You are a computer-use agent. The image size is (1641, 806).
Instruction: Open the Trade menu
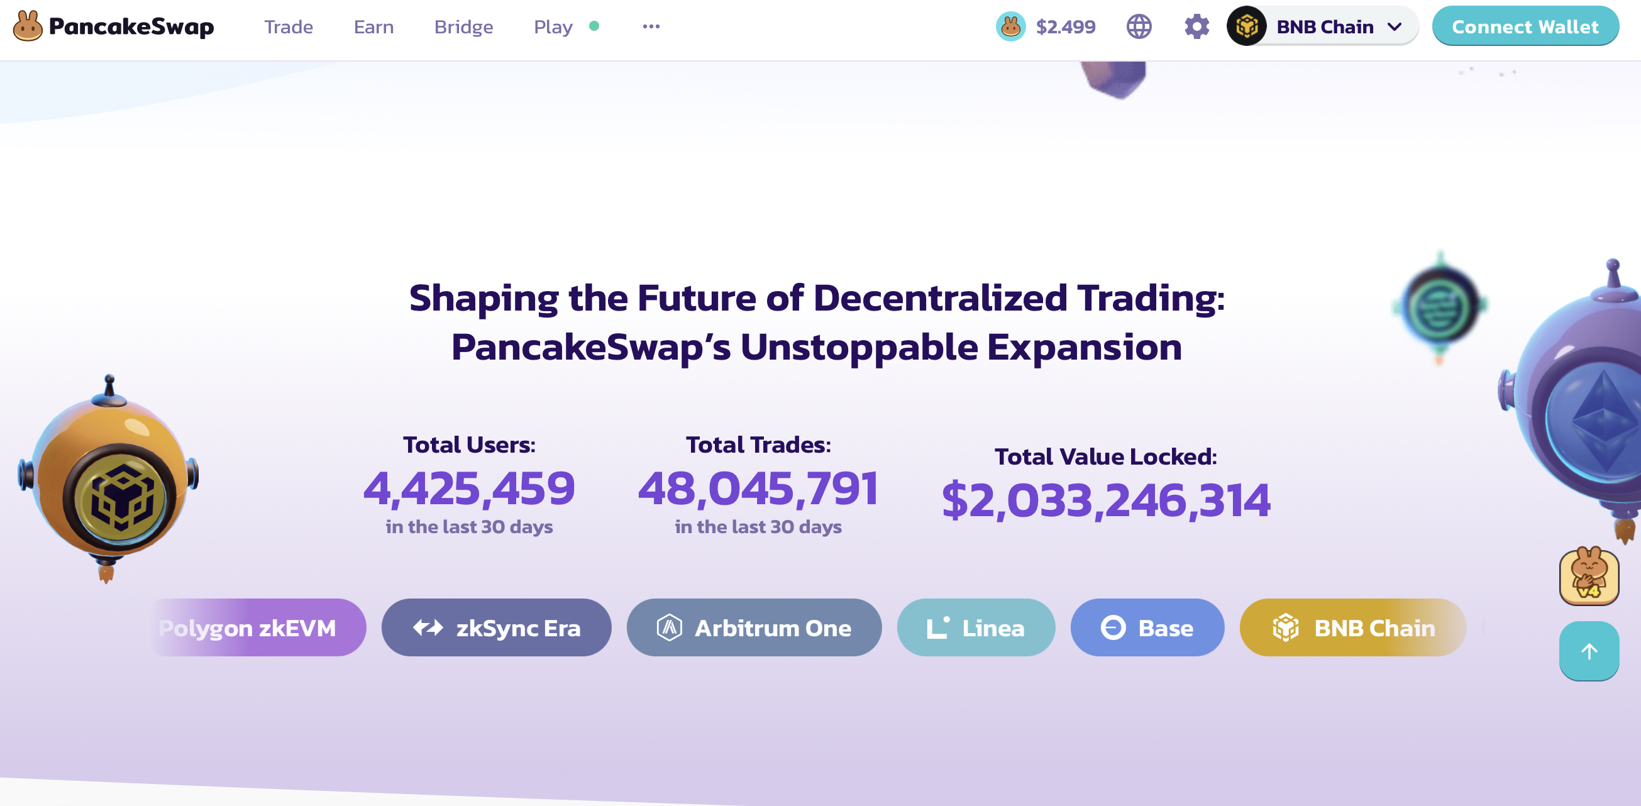pyautogui.click(x=289, y=27)
